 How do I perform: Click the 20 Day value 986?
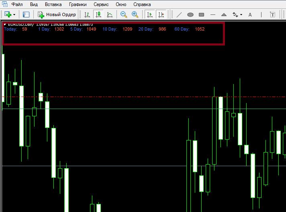click(x=162, y=29)
